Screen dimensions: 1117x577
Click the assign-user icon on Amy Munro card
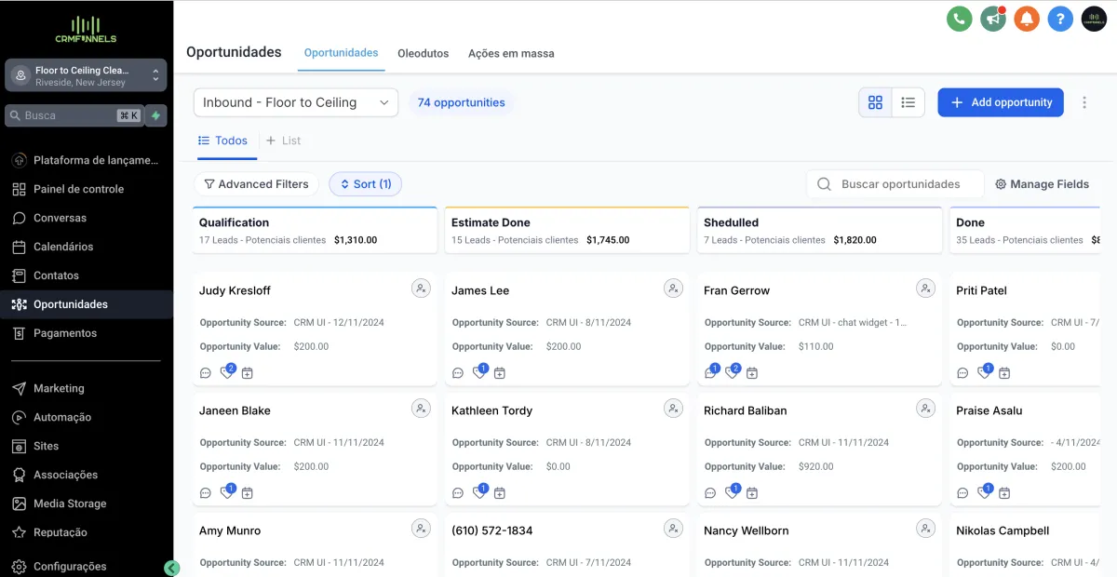422,530
